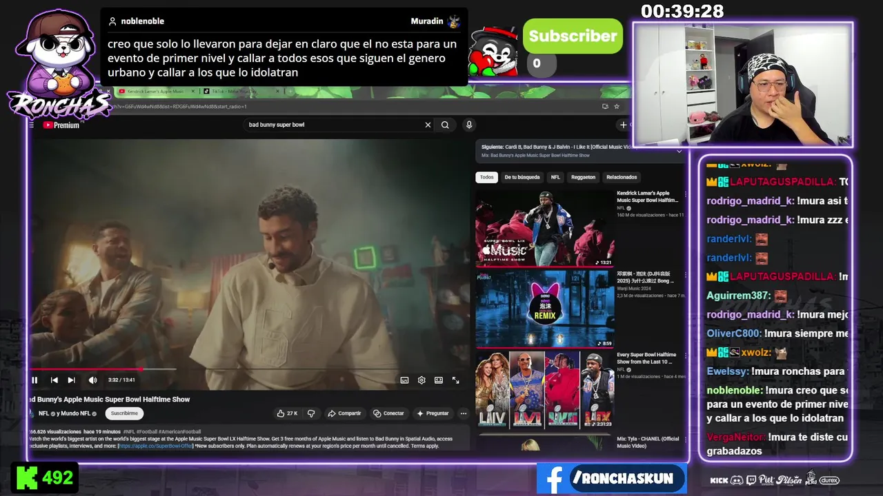Screen dimensions: 883x496
Task: Click the green Subscriber badge
Action: tap(573, 37)
